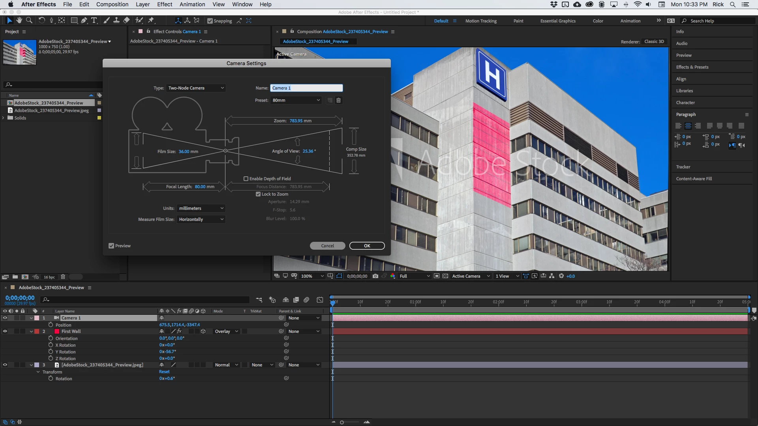
Task: Select the Hand tool in toolbar
Action: pos(19,21)
